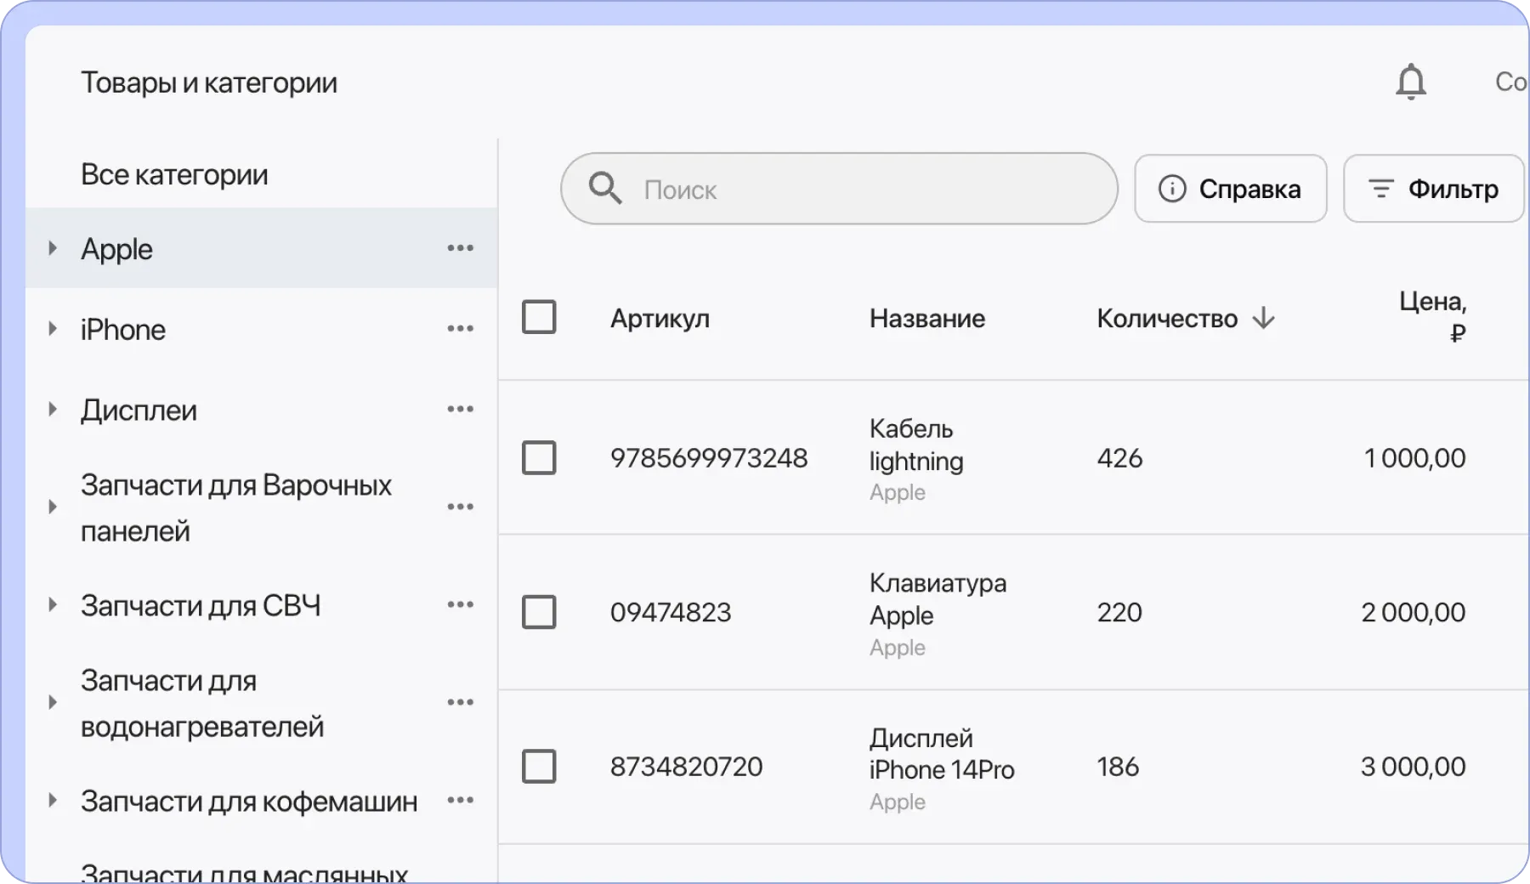Image resolution: width=1530 pixels, height=884 pixels.
Task: Select the Дисплей iPhone 14Pro row checkbox
Action: pyautogui.click(x=539, y=766)
